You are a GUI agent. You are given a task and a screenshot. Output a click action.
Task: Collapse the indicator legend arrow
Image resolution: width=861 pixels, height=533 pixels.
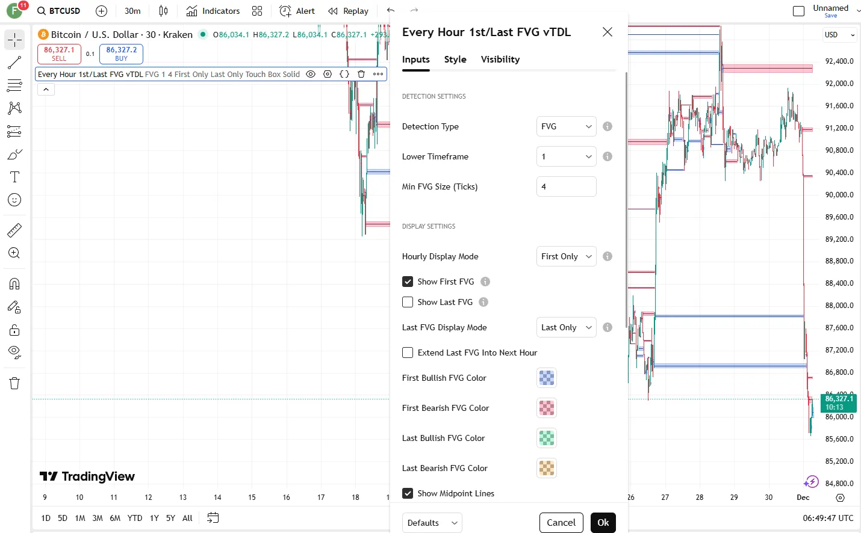tap(46, 90)
